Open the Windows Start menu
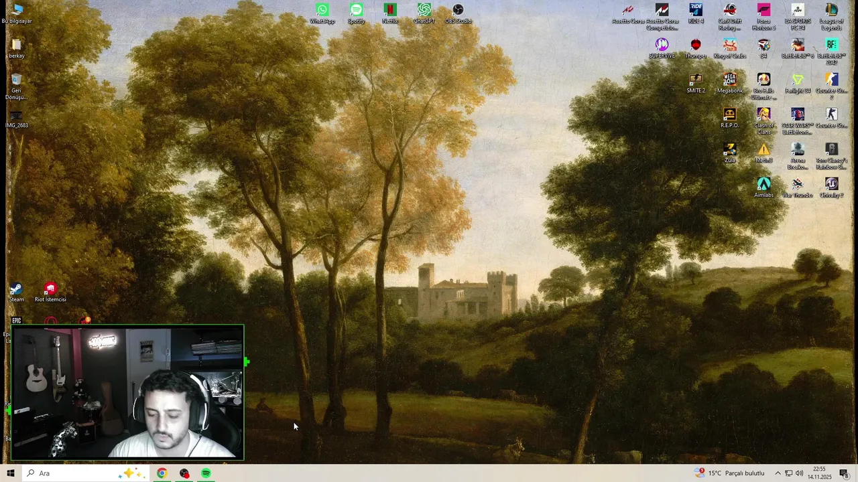 pyautogui.click(x=10, y=473)
